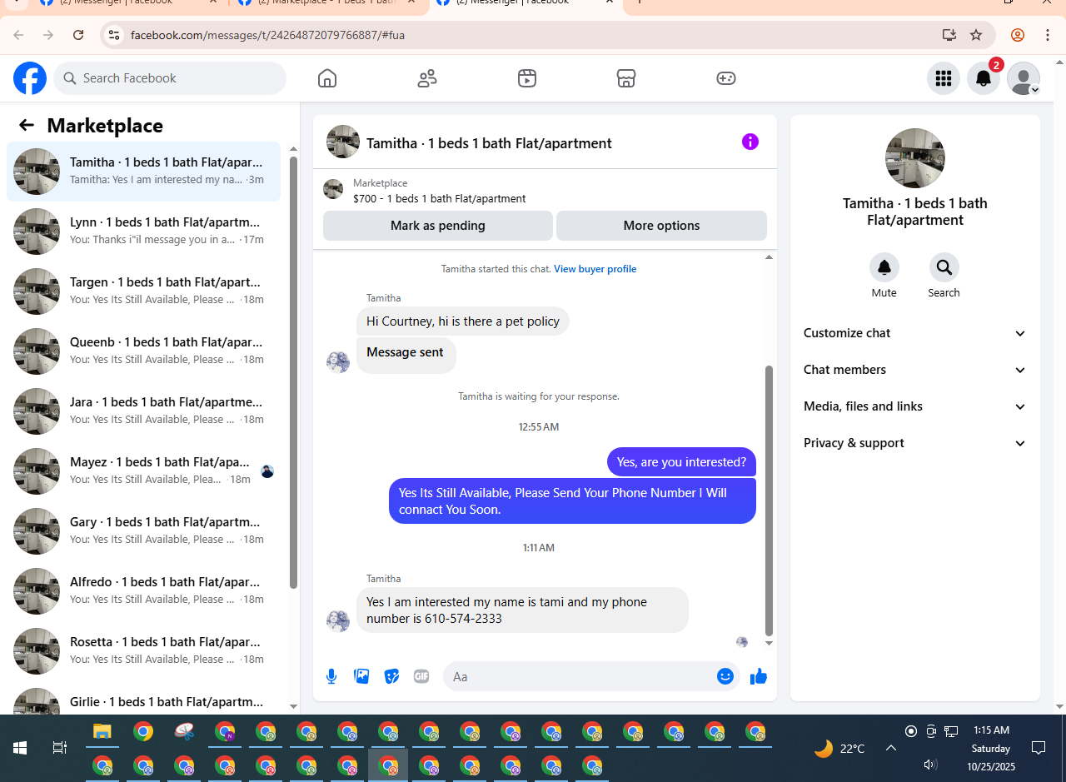1066x782 pixels.
Task: Expand Customize chat section
Action: coord(914,333)
